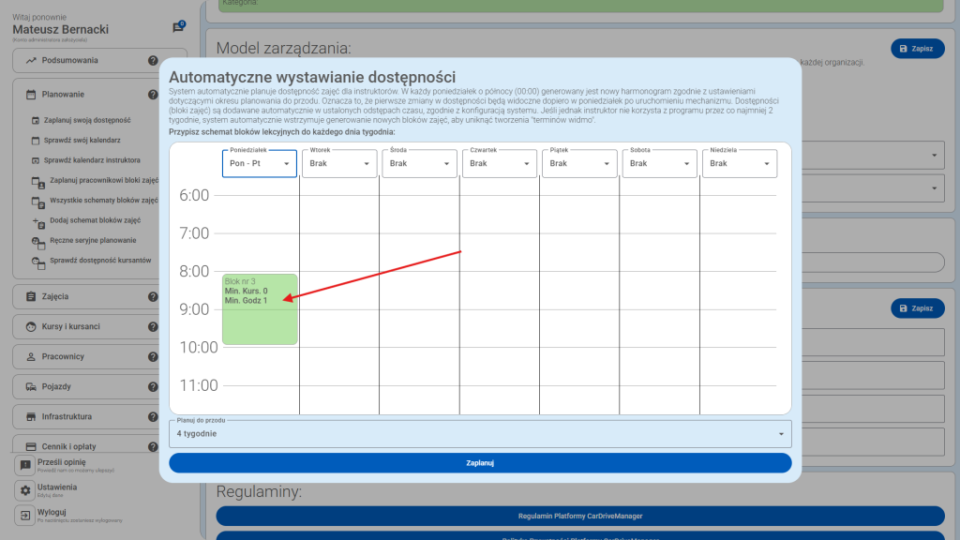Click help icon beside Pojazdy
Screen dimensions: 960x540
[153, 387]
